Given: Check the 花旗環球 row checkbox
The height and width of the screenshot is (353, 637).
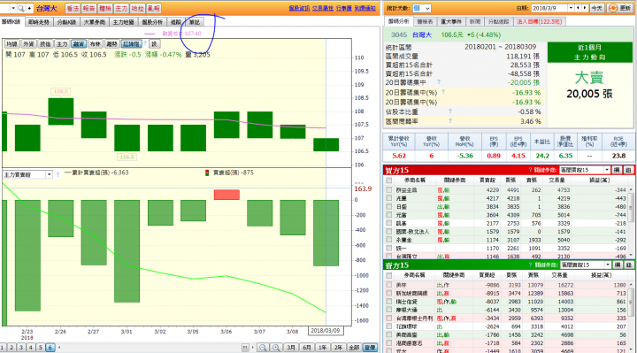Looking at the screenshot, I should [388, 326].
